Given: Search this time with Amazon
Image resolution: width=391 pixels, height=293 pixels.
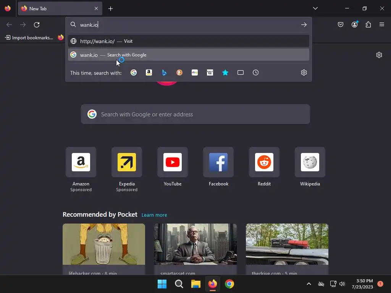Looking at the screenshot, I should (149, 72).
